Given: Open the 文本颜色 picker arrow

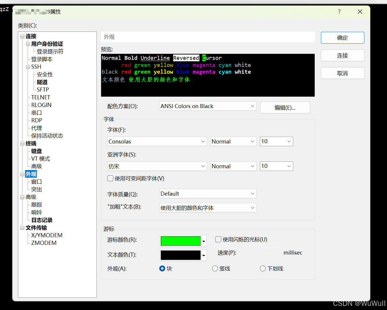Looking at the screenshot, I should (x=204, y=255).
